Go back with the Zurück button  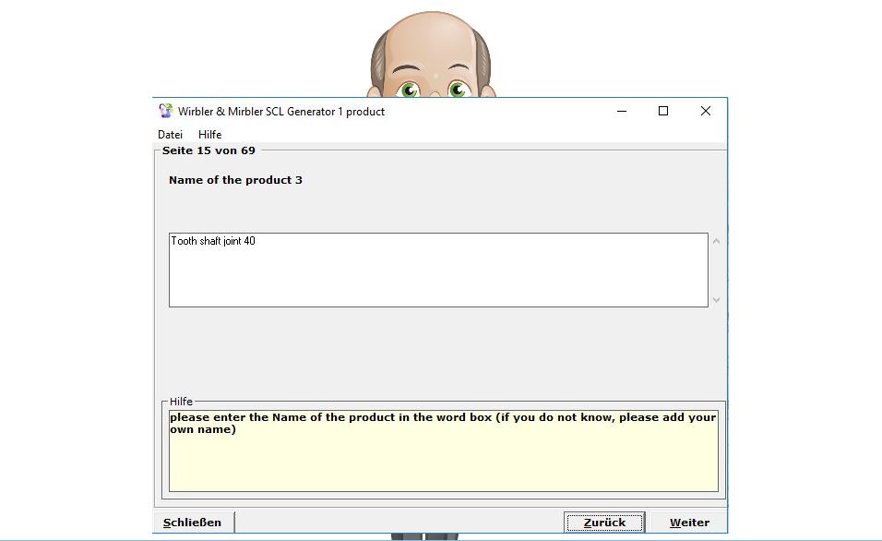tap(604, 523)
